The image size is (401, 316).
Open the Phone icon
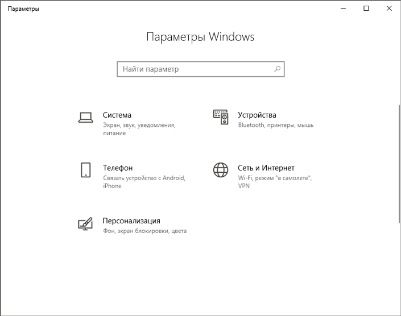pos(86,170)
